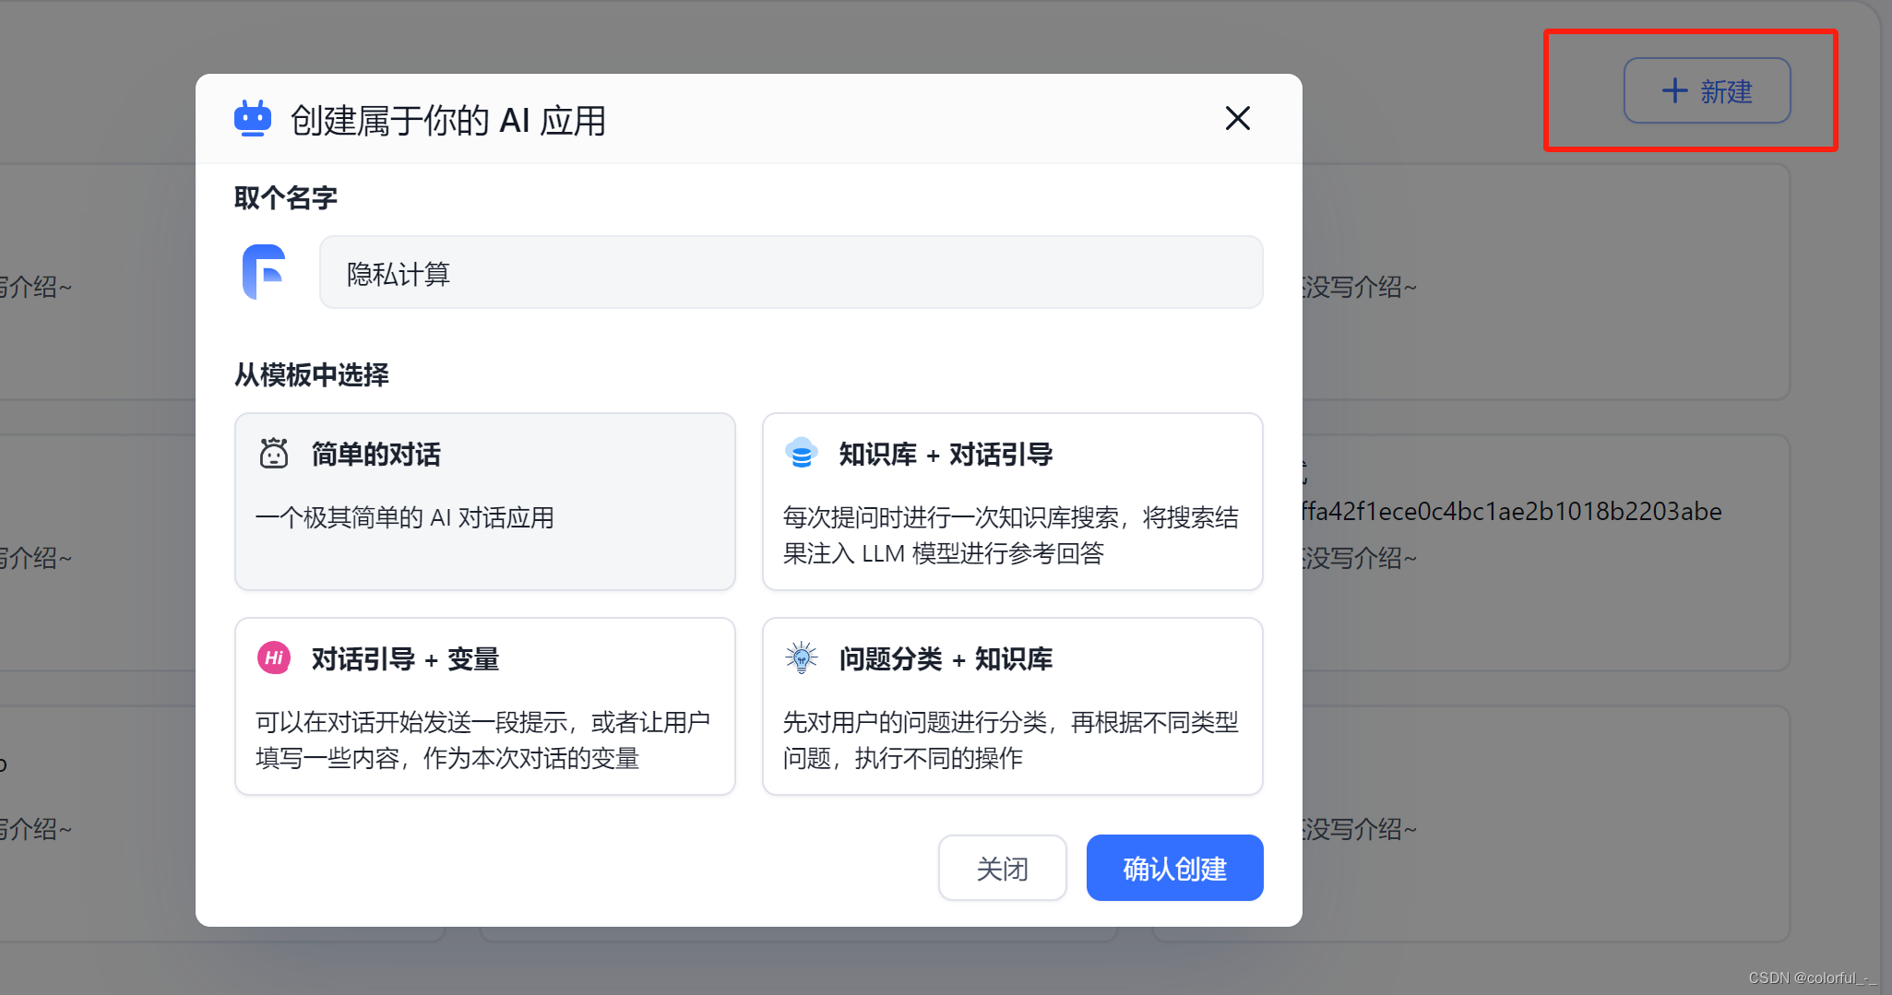Click the background app id ending 2203abe
Viewport: 1892px width, 995px height.
tap(1512, 512)
